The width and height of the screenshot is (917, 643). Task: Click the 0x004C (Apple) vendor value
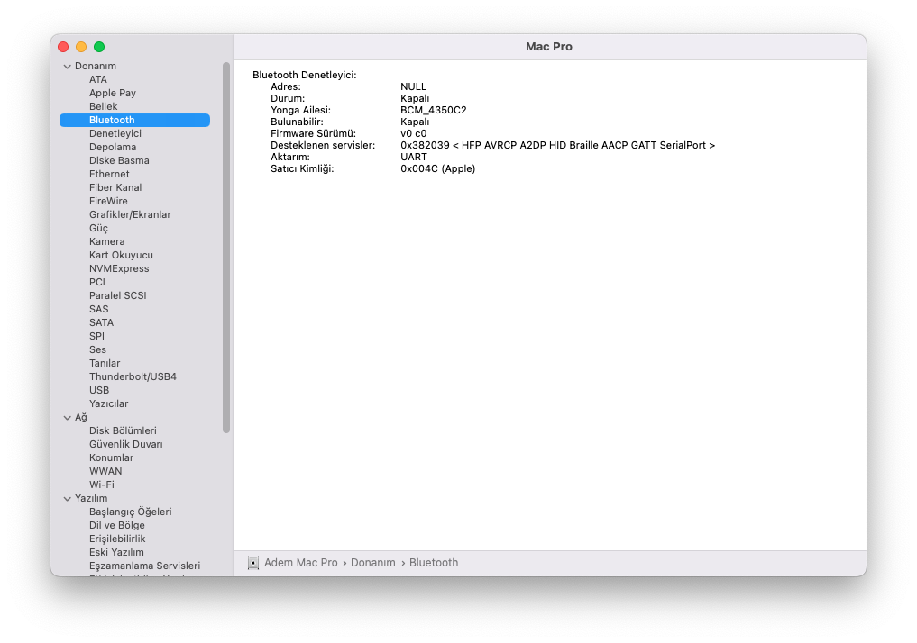tap(437, 168)
